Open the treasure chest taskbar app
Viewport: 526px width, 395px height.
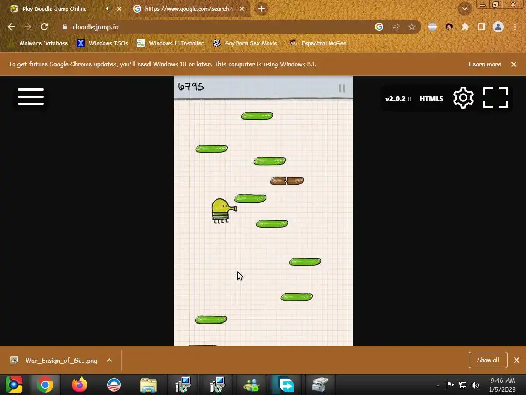321,385
